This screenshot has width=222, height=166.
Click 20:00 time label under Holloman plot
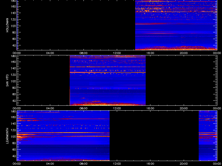coord(184,53)
